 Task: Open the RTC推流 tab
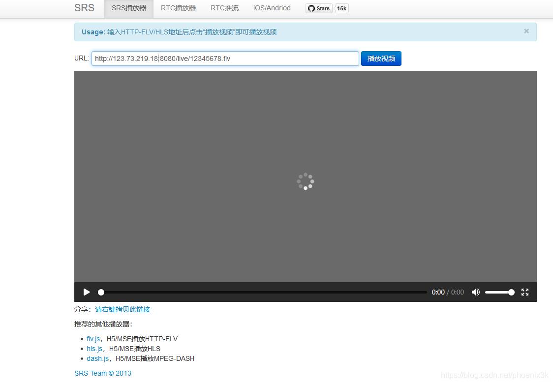pos(225,8)
